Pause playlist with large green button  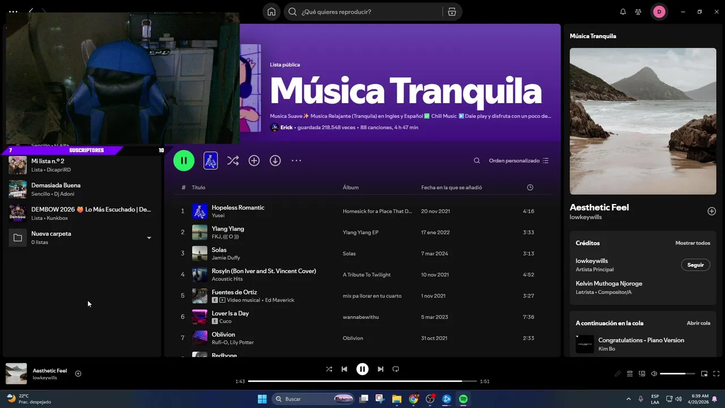pos(184,160)
